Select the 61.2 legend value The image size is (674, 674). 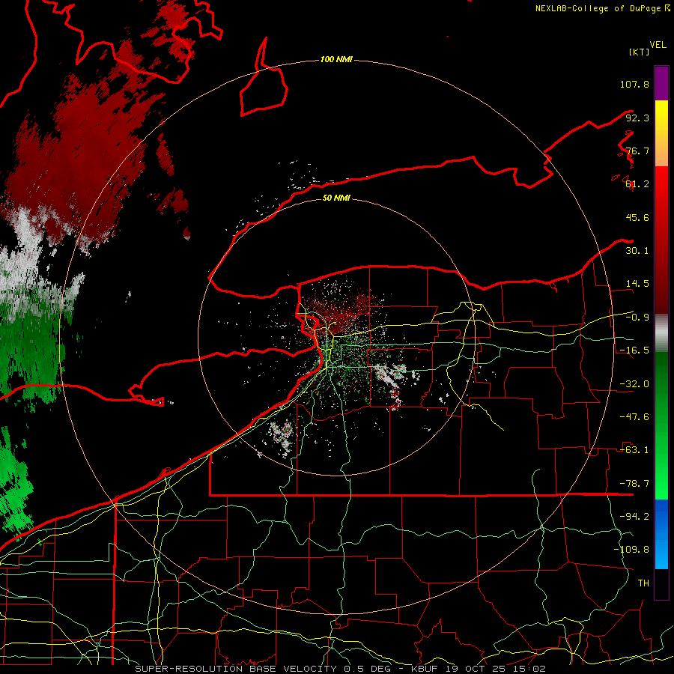(x=637, y=184)
